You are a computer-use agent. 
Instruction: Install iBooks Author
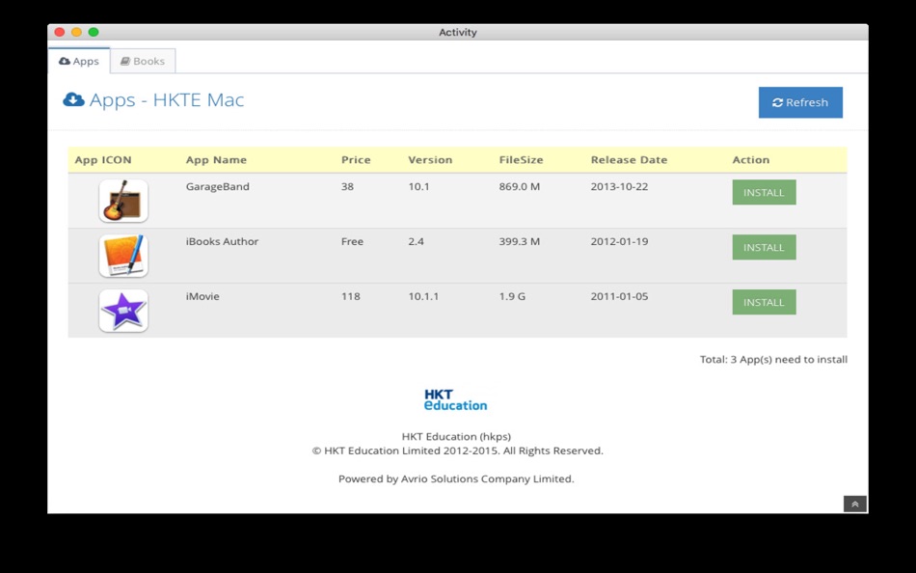point(764,247)
